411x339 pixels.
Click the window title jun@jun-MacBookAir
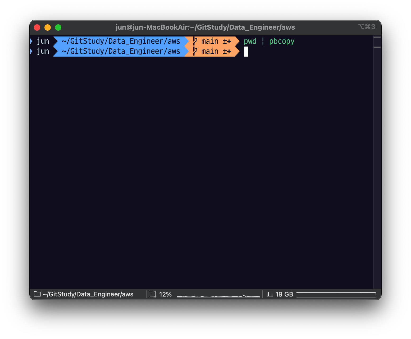pos(205,27)
